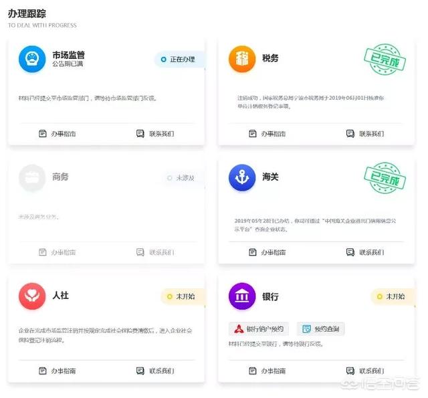
Task: Click the orange 税务 tax icon
Action: [x=242, y=59]
